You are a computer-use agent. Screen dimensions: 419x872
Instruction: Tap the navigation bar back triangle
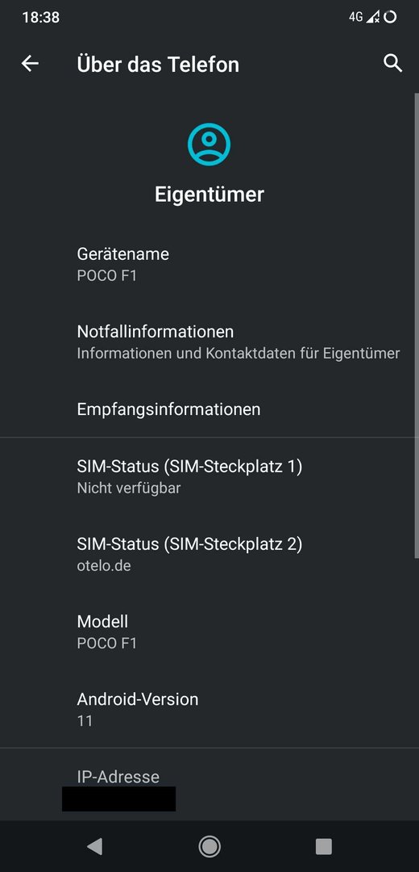(x=94, y=846)
